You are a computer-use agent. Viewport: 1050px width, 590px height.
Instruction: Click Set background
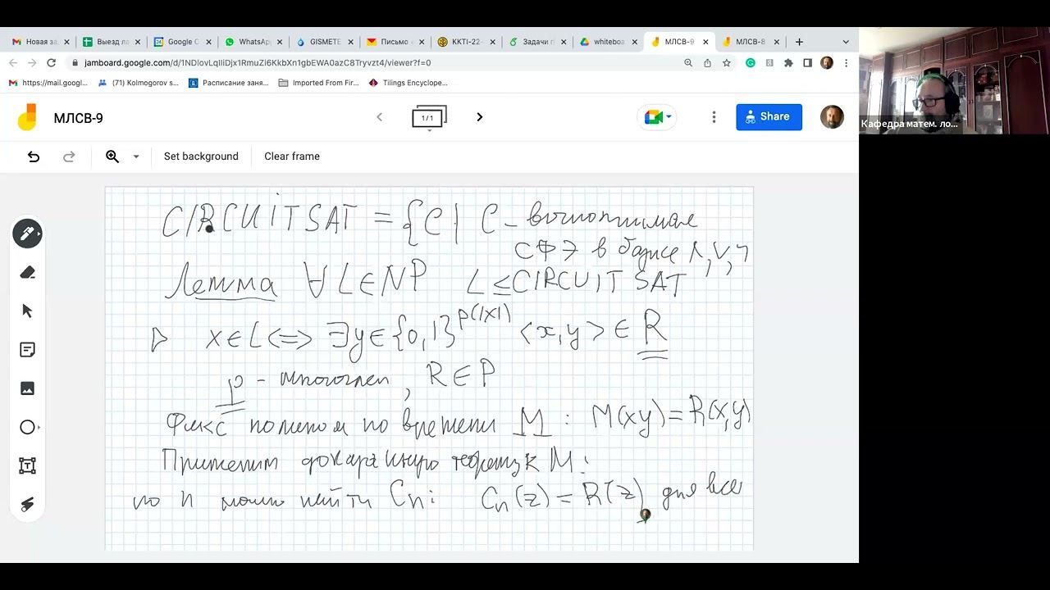coord(201,157)
